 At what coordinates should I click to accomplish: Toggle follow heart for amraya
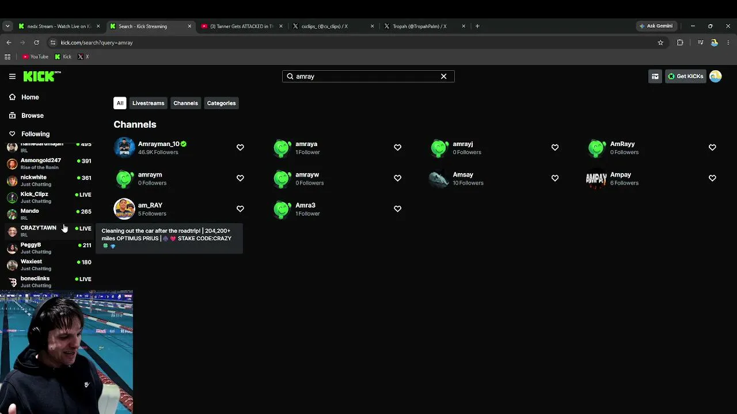397,148
